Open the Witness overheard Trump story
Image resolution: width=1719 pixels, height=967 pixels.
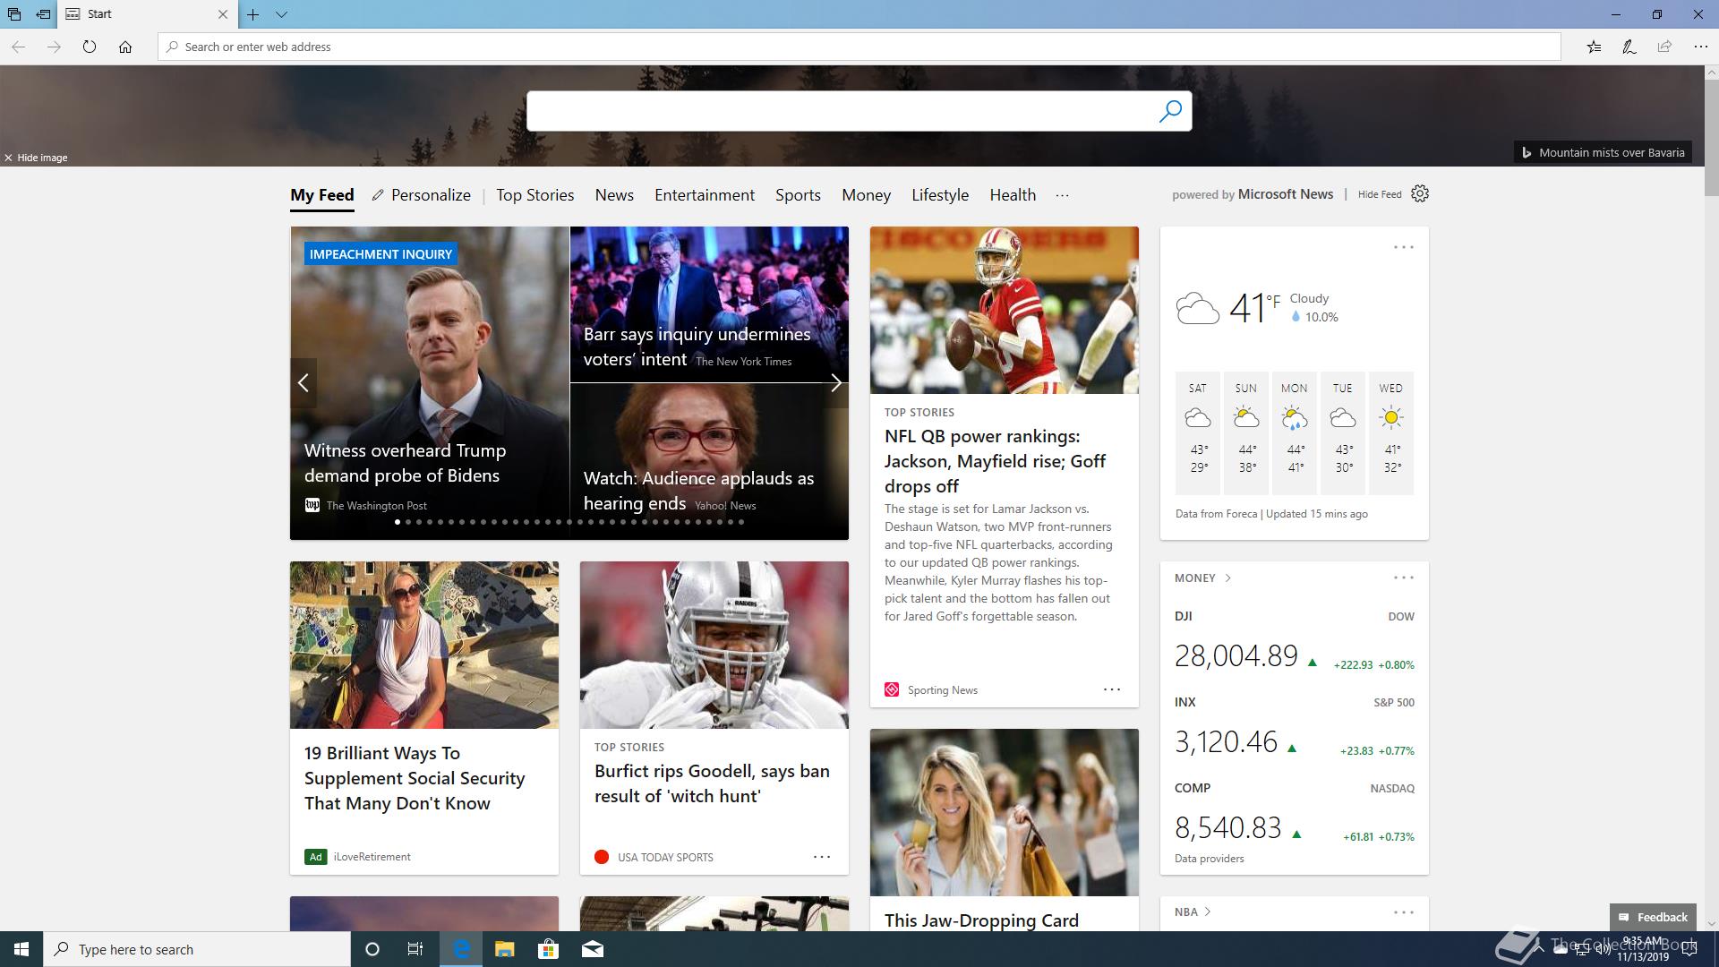point(405,463)
